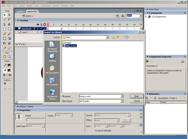The height and width of the screenshot is (139, 188).
Task: Select the Lasso tool
Action: (9, 19)
